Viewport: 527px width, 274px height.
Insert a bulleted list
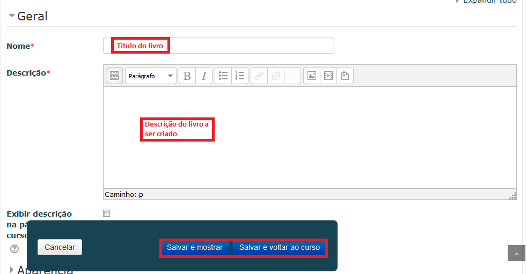pyautogui.click(x=223, y=76)
